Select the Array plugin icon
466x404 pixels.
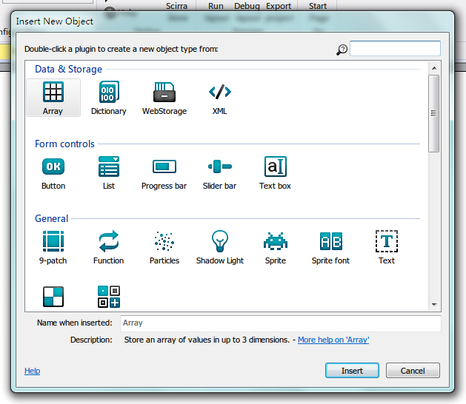click(x=53, y=92)
